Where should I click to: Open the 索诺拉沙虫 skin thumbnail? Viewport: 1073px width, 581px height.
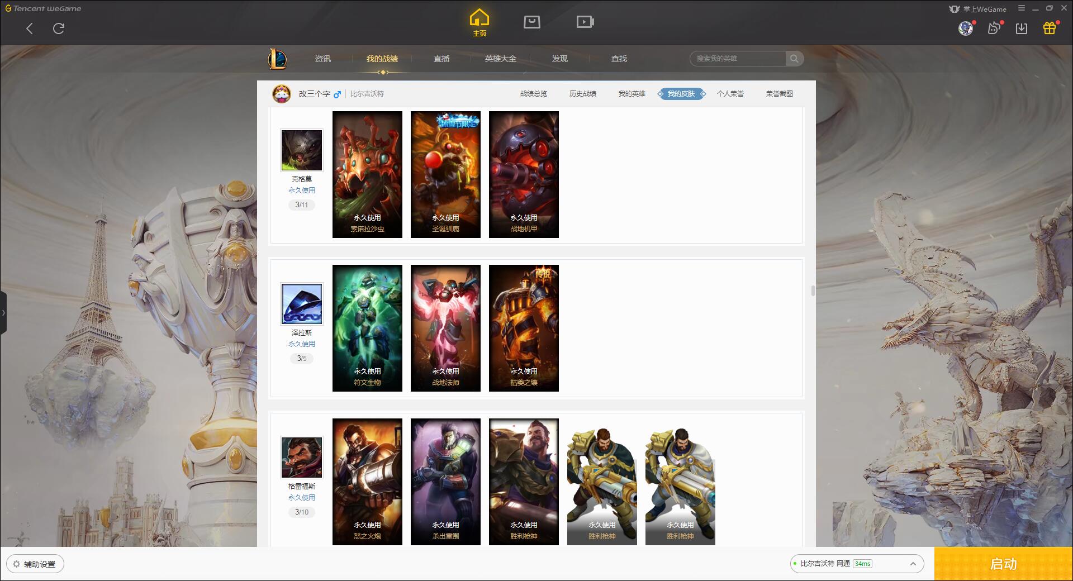[367, 174]
